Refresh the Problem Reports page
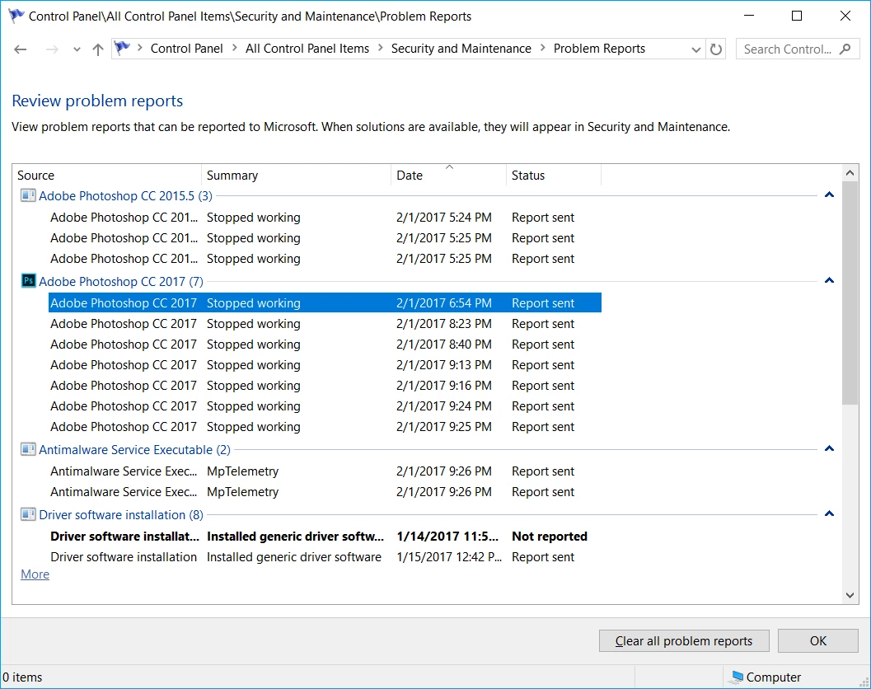 [x=716, y=49]
